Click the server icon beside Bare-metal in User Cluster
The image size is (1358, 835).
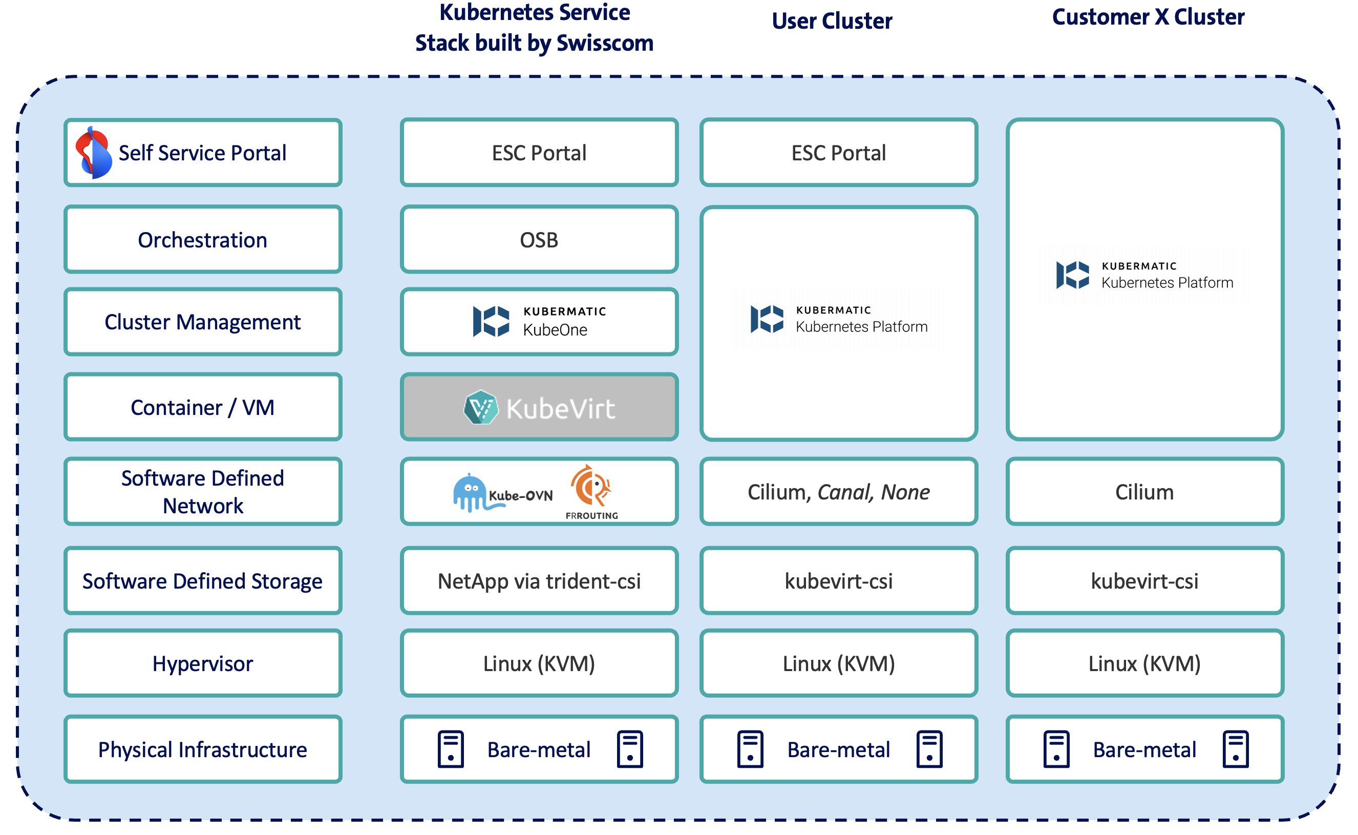point(750,749)
